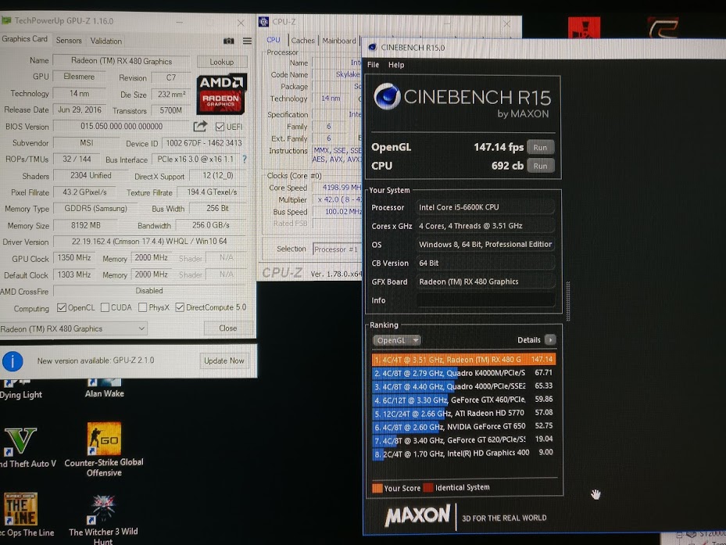Click the Memory Size 8192 MB value

(x=86, y=225)
